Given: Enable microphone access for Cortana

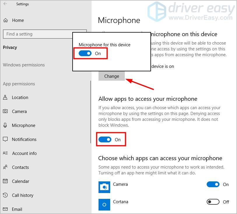Looking at the screenshot, I should 213,201.
